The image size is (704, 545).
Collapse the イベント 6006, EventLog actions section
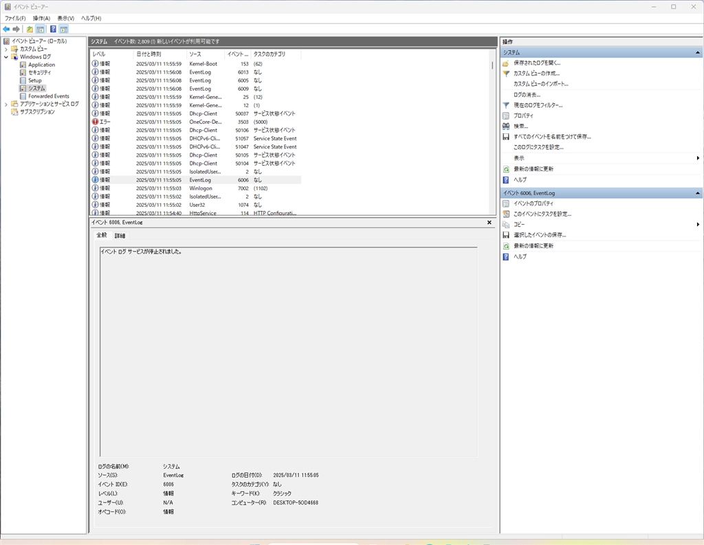click(x=697, y=193)
